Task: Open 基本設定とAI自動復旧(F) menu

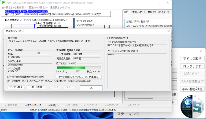Action: (14, 7)
